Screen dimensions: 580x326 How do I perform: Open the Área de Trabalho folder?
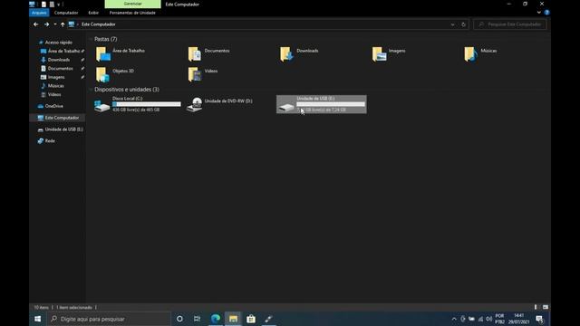point(121,54)
